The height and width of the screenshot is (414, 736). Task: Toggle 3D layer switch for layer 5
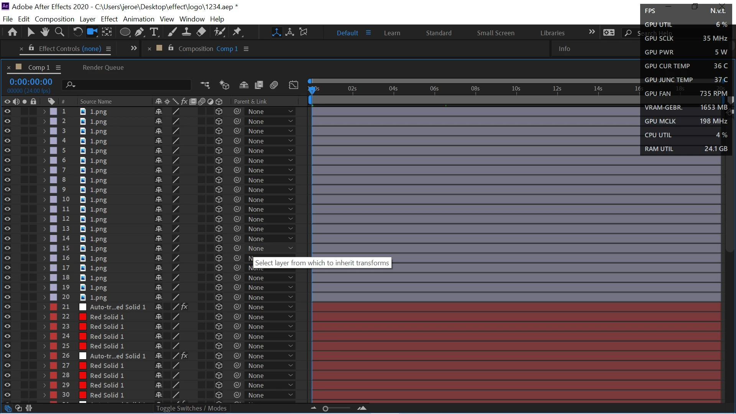(x=219, y=151)
